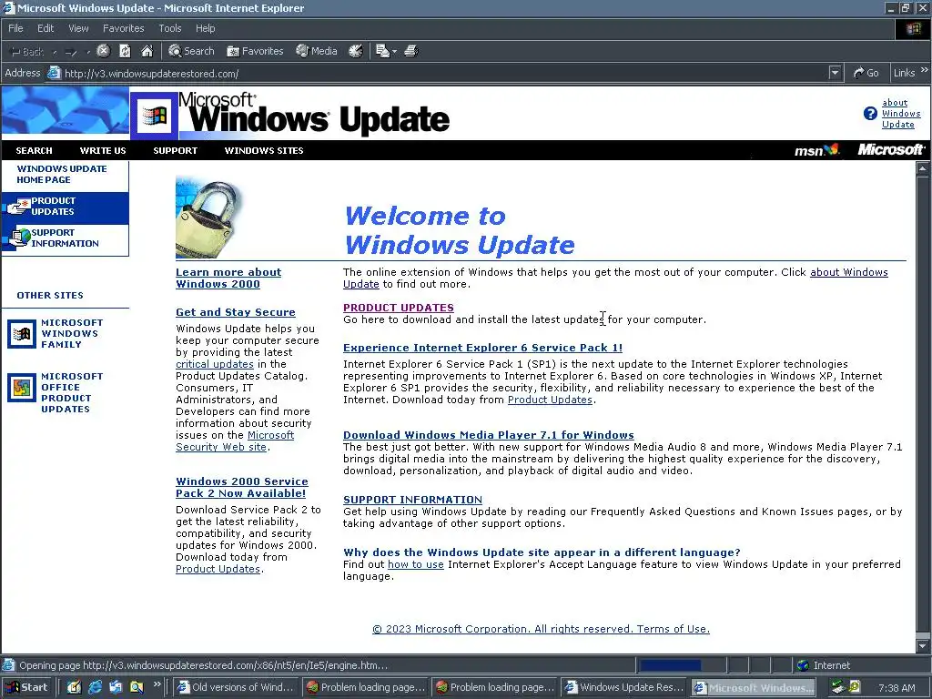Click the page icon beside the address URL
The width and height of the screenshot is (932, 699).
(54, 73)
